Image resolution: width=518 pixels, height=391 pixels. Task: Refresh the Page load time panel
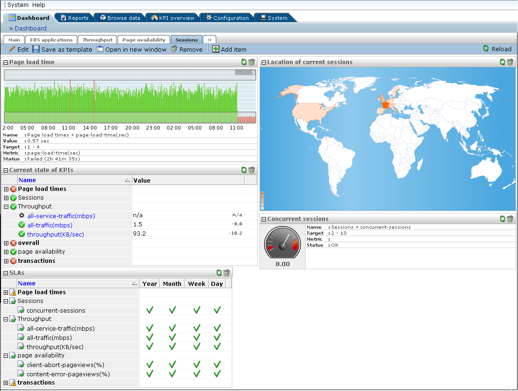(244, 62)
